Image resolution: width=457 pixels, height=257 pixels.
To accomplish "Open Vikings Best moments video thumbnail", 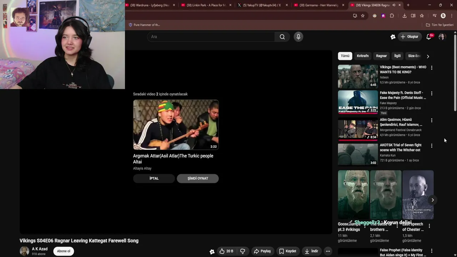I will pyautogui.click(x=358, y=76).
